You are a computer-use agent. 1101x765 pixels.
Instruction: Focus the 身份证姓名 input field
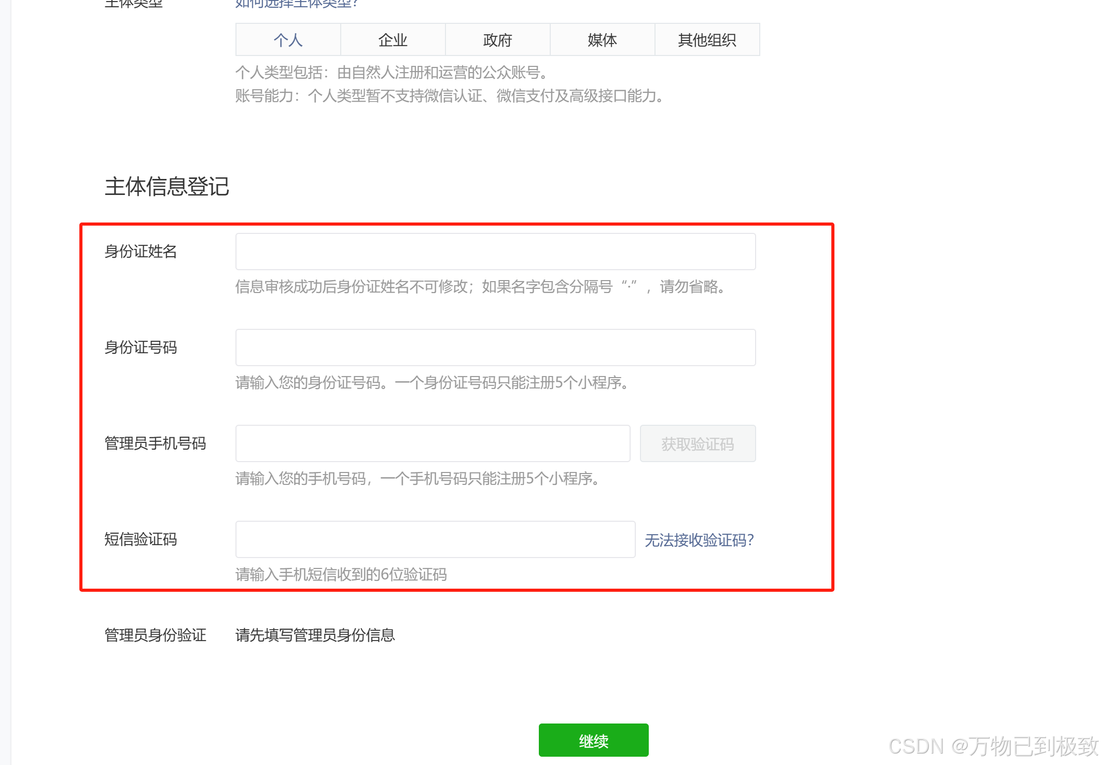click(495, 252)
